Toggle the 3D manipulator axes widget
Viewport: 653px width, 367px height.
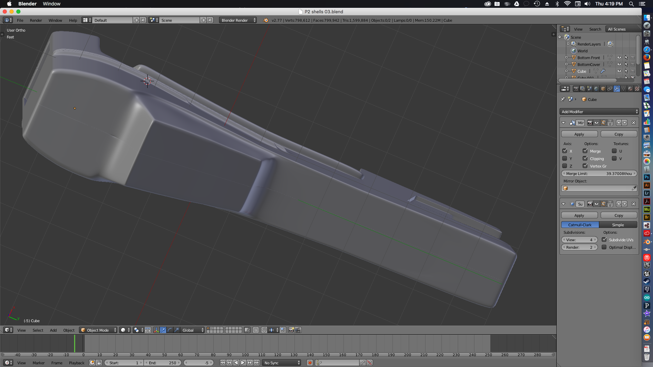[156, 330]
